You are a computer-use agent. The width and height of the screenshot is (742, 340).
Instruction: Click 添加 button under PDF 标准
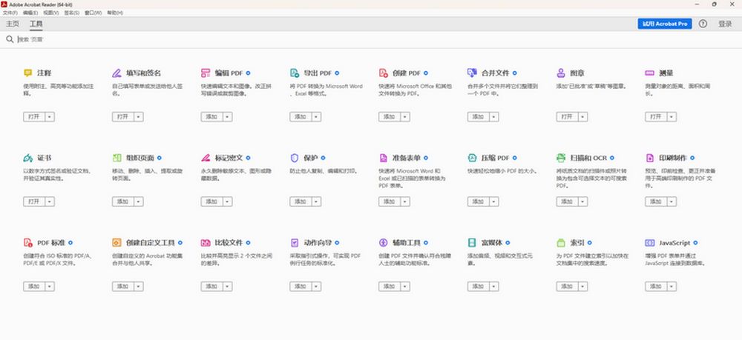[34, 286]
